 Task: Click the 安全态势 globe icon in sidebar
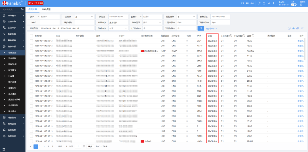click(x=4, y=22)
